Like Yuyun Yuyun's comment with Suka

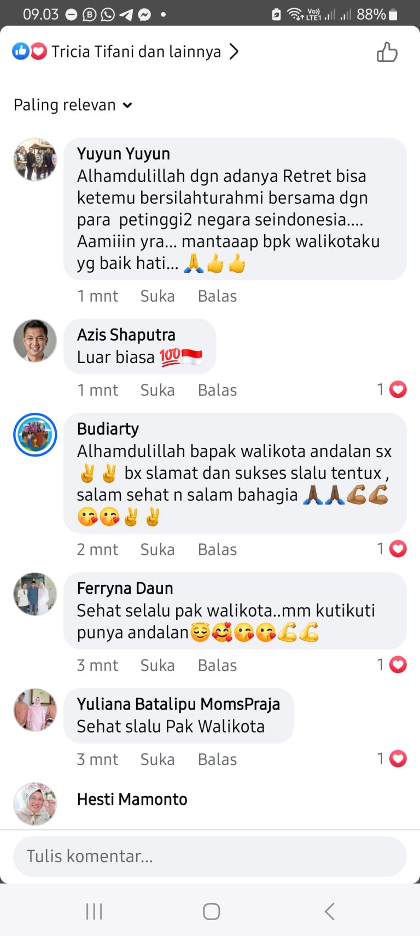point(157,296)
